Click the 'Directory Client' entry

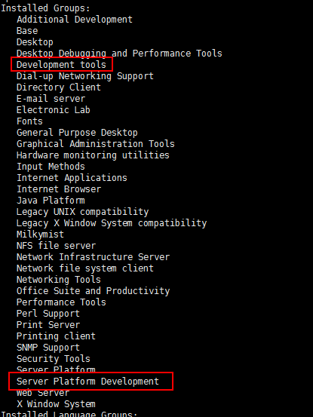click(59, 87)
